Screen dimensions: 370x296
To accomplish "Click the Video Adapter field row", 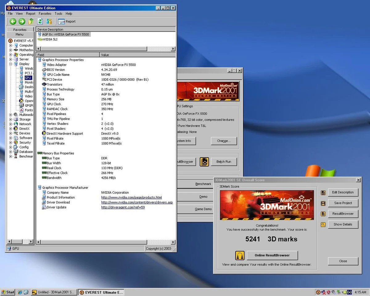I will click(106, 65).
